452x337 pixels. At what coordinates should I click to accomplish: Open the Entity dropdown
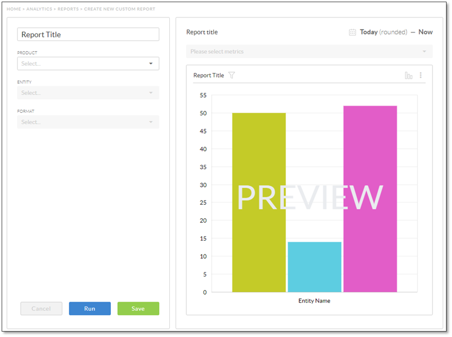88,93
